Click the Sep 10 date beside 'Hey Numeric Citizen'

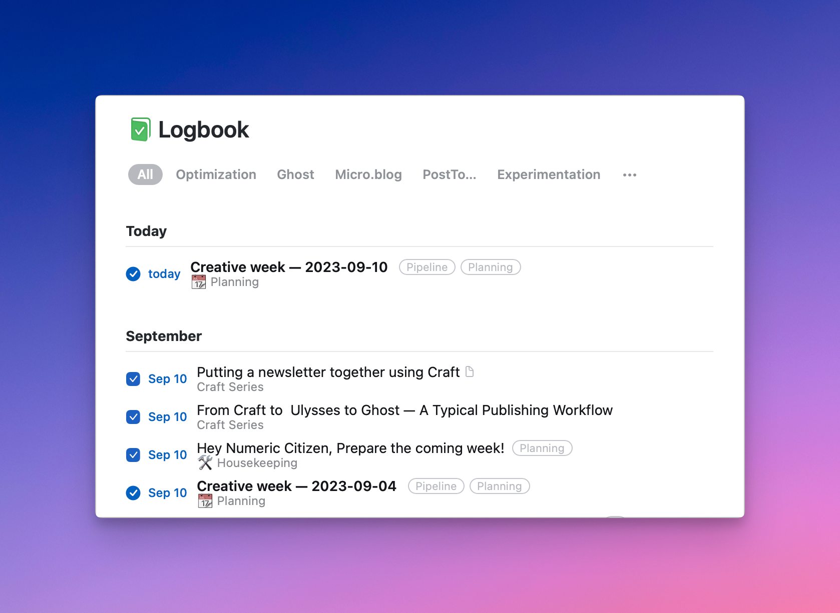[x=167, y=455]
